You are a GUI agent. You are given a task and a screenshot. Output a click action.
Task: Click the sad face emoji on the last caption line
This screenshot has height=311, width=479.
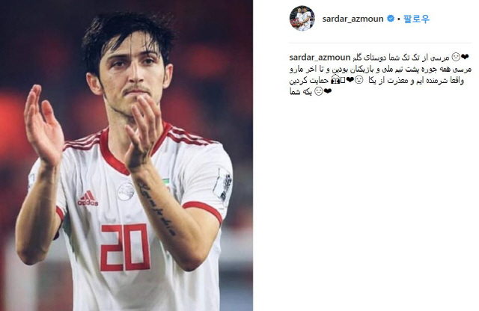coord(318,91)
